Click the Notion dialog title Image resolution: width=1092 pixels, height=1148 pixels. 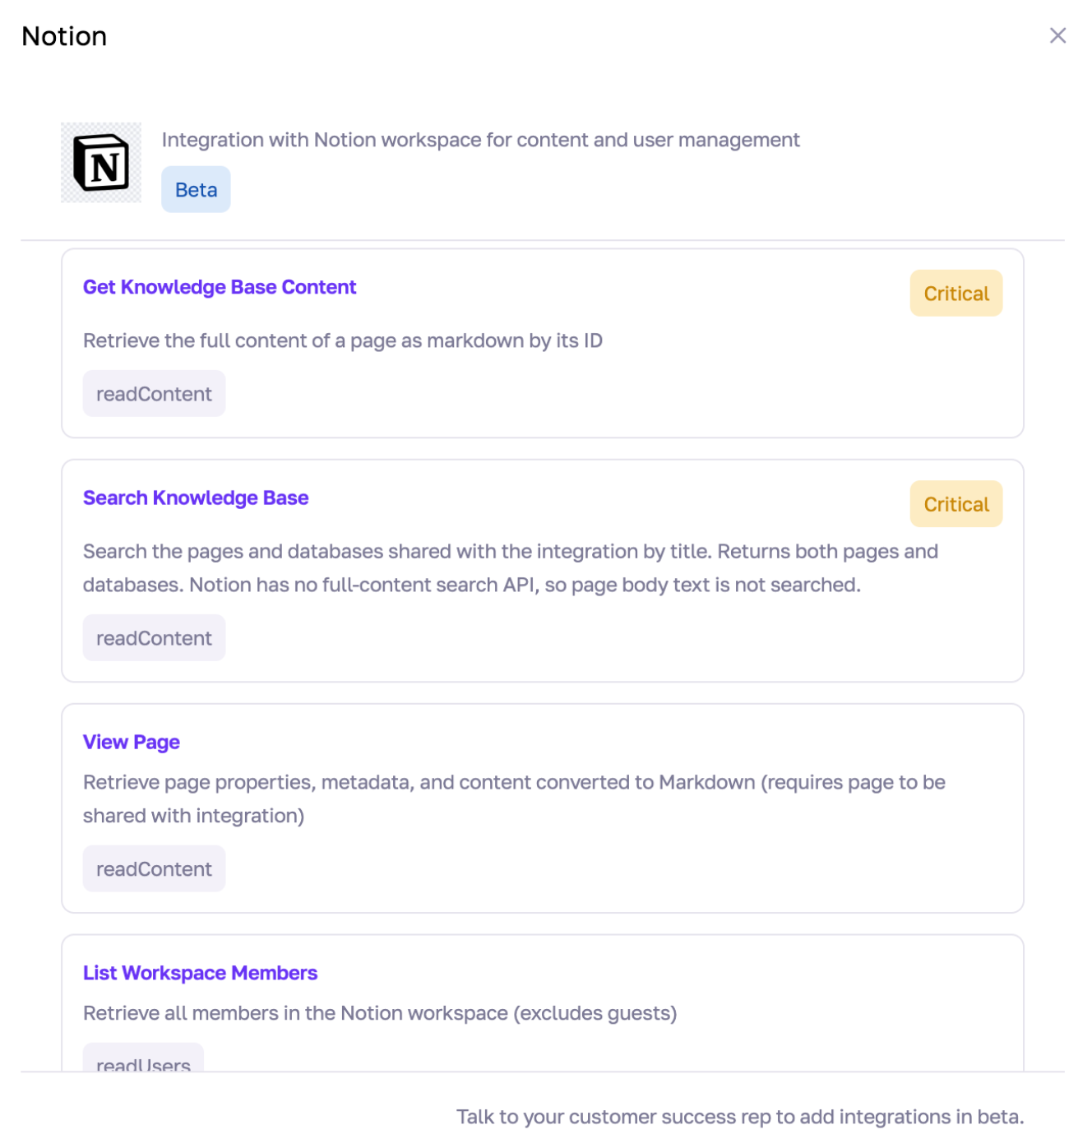[64, 36]
